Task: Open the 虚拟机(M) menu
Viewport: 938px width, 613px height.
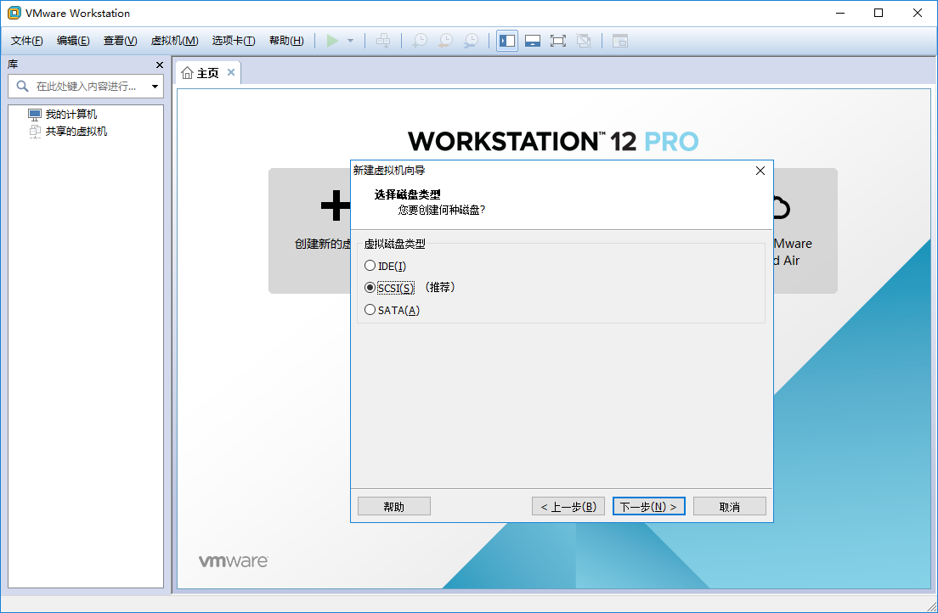Action: (x=175, y=41)
